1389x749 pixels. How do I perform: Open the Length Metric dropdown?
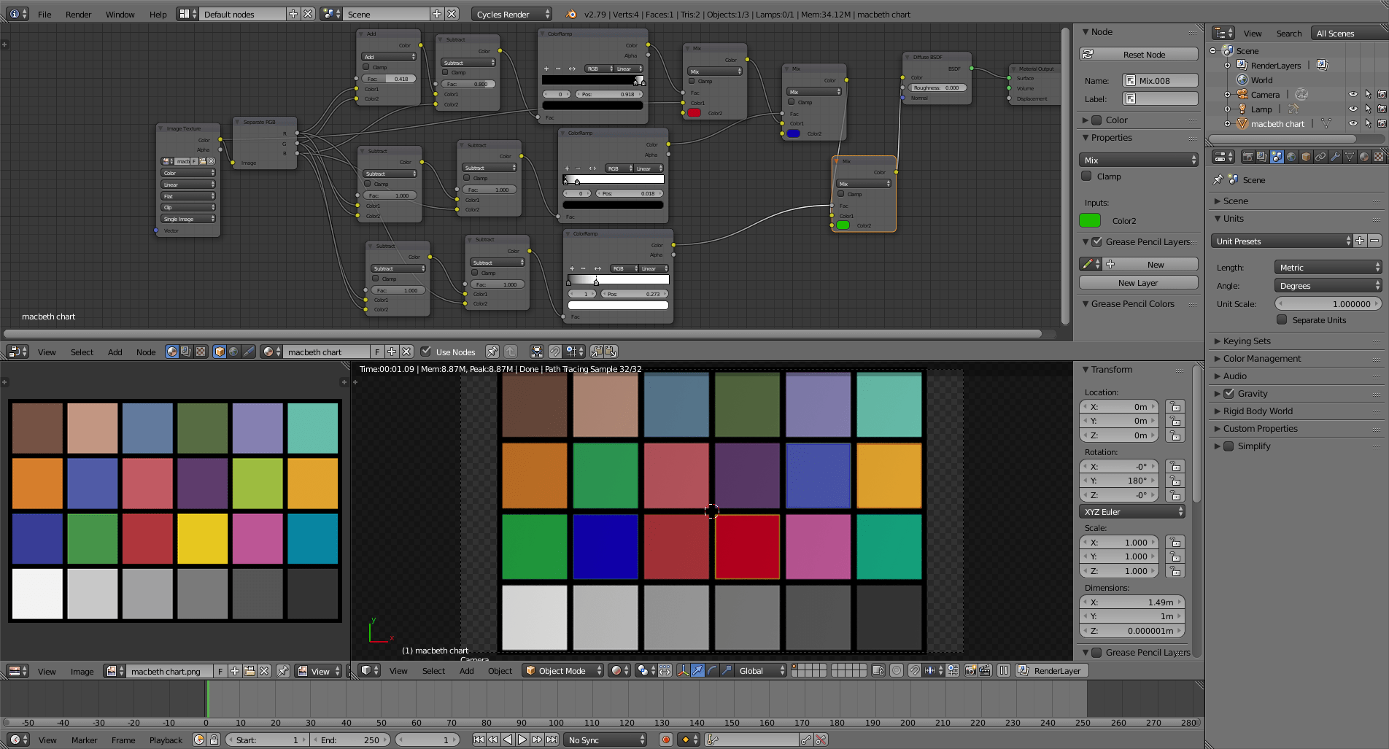(x=1328, y=267)
